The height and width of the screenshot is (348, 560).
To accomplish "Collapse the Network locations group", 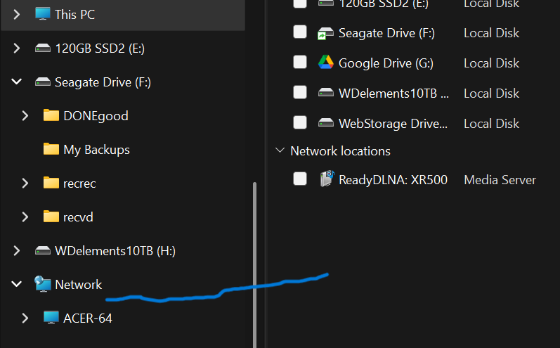I will coord(280,150).
